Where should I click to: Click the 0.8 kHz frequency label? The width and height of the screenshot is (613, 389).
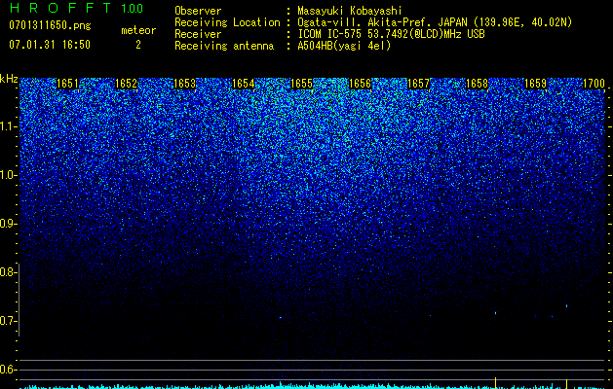[7, 272]
